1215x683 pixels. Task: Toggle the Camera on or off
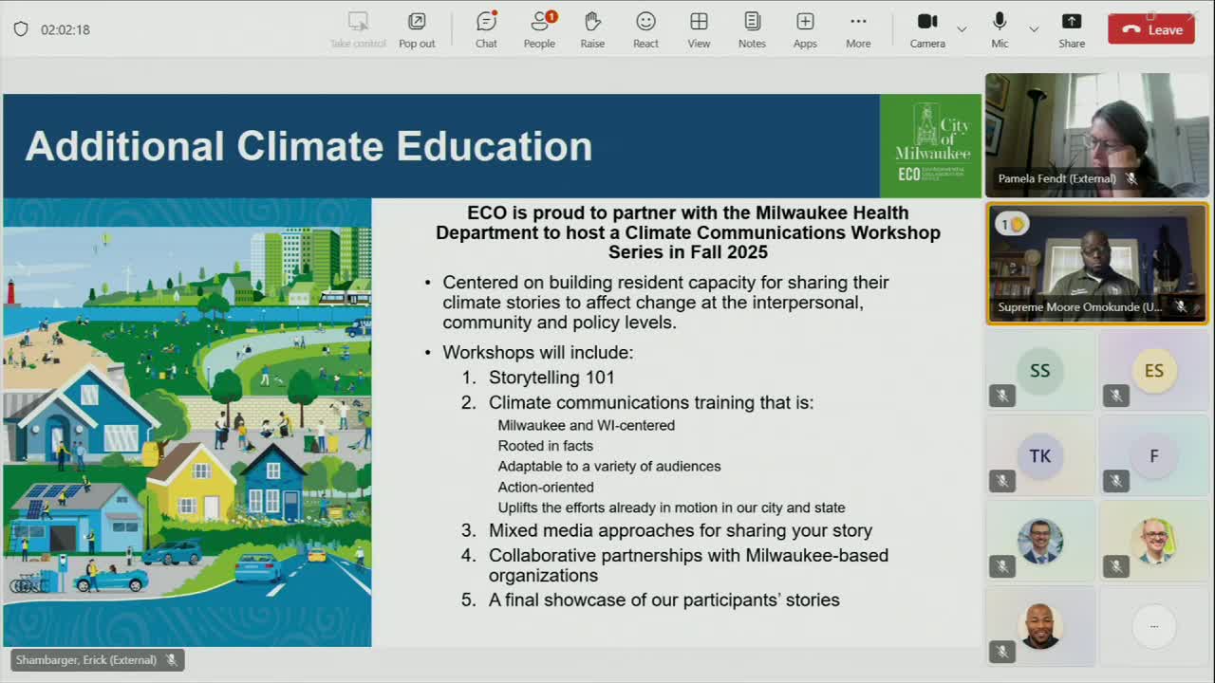click(927, 29)
